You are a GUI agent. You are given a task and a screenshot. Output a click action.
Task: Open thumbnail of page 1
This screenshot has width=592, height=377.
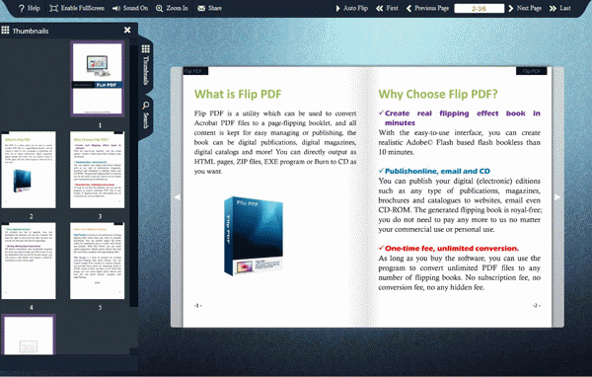point(98,79)
